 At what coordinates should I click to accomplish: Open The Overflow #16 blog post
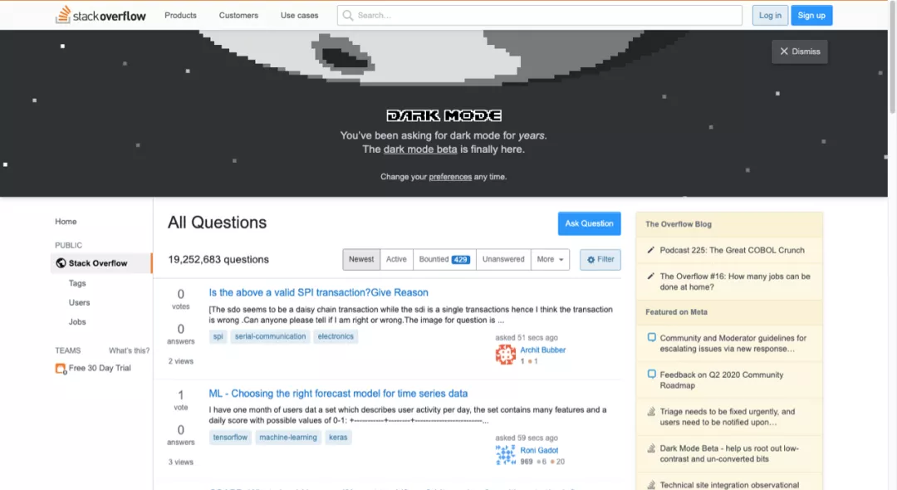pos(734,282)
